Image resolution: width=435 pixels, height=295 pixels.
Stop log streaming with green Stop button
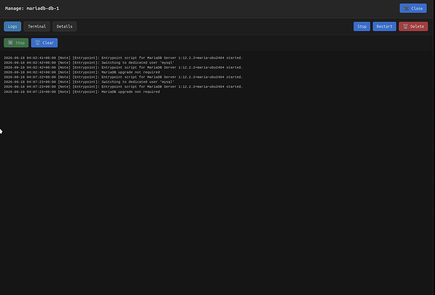16,43
